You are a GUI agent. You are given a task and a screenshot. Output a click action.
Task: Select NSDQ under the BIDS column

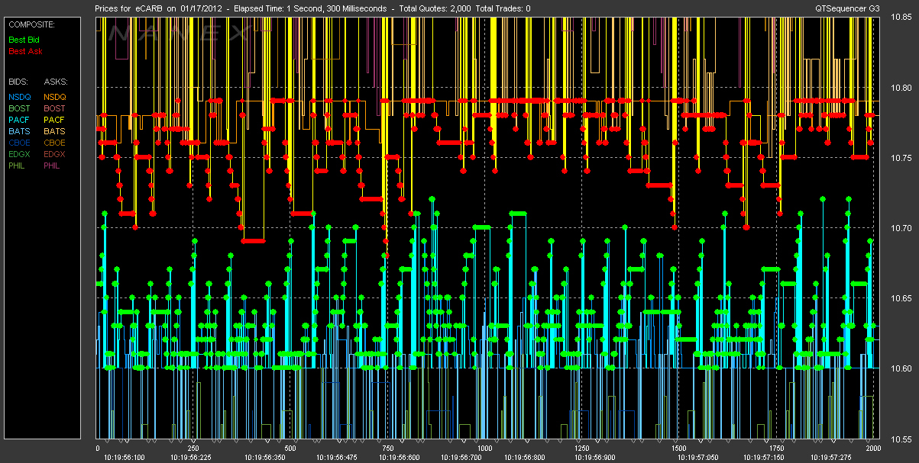[21, 98]
